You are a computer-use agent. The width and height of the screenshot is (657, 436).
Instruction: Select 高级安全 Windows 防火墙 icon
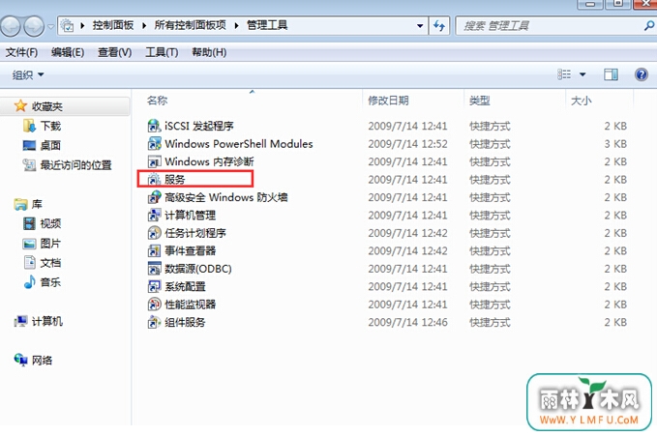tap(154, 197)
